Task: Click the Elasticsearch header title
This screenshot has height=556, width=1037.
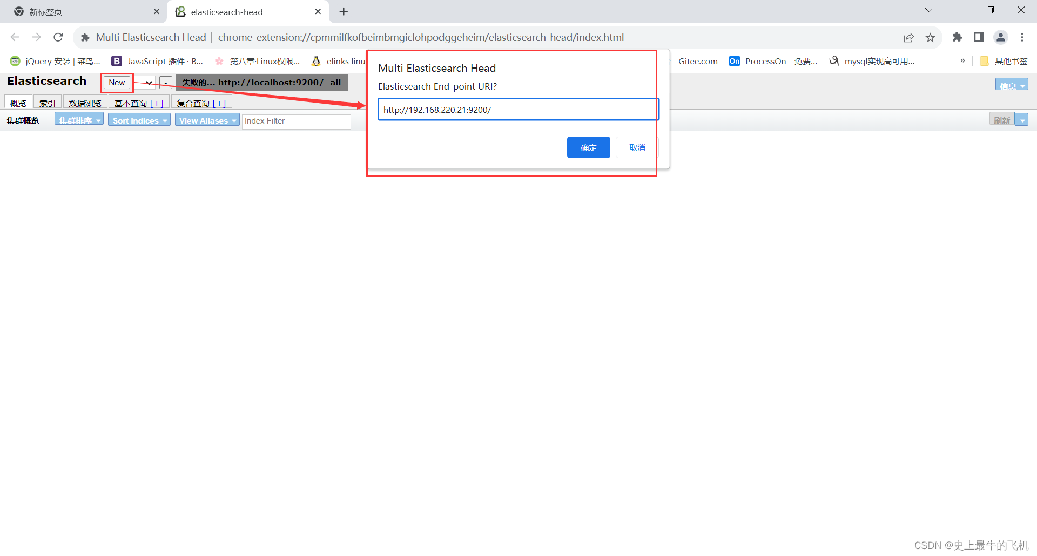Action: 46,81
